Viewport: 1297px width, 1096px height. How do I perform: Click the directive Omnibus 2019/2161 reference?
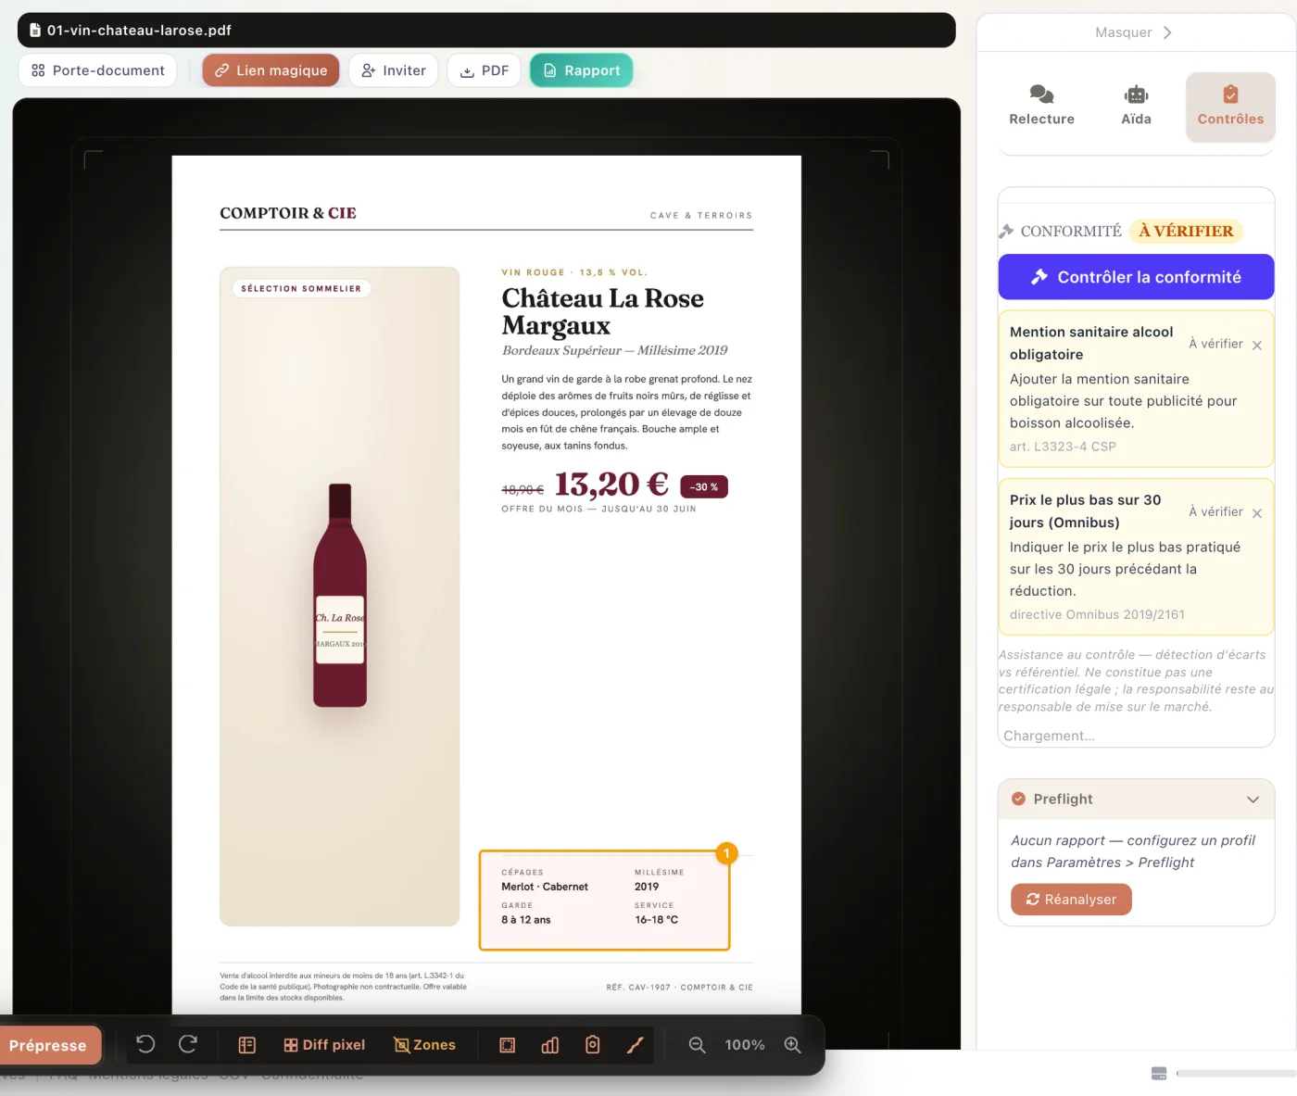[x=1097, y=614]
